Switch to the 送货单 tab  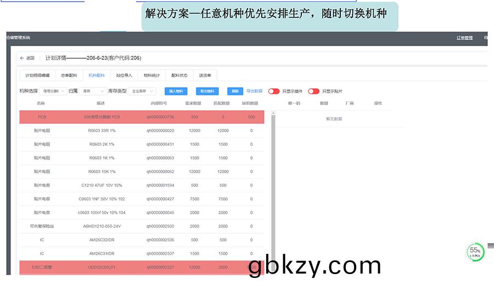click(205, 76)
